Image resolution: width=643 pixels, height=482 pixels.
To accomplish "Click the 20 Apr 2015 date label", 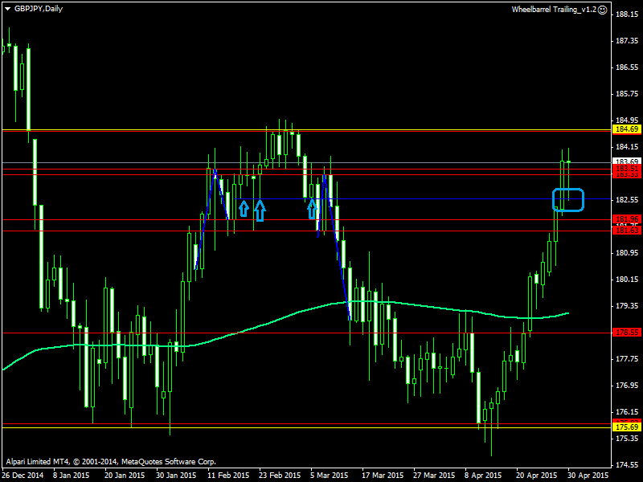I will click(x=537, y=476).
